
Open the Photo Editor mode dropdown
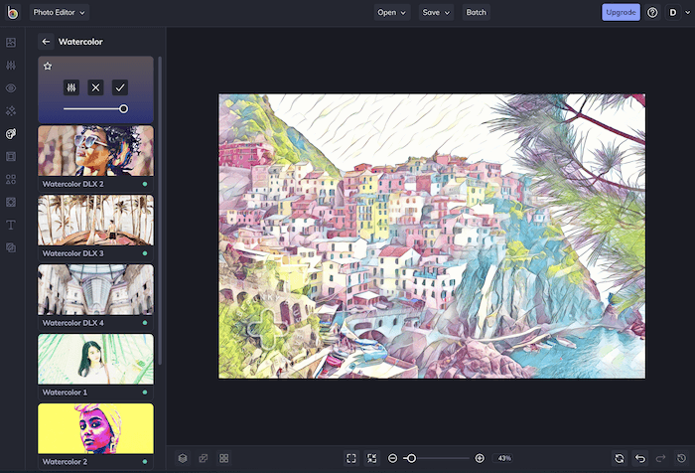(x=60, y=13)
